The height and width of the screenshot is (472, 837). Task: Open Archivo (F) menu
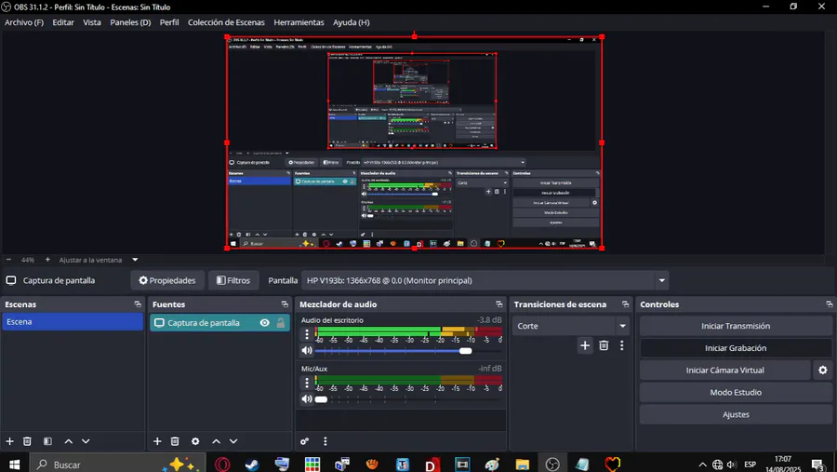(24, 22)
